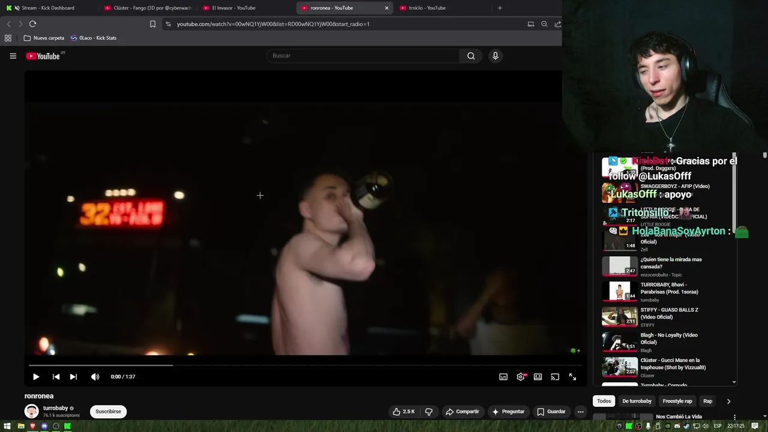Like the video with 2.5 K likes
This screenshot has height=432, width=768.
(x=403, y=412)
